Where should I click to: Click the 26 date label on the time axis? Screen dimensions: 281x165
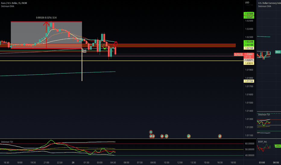(73, 163)
